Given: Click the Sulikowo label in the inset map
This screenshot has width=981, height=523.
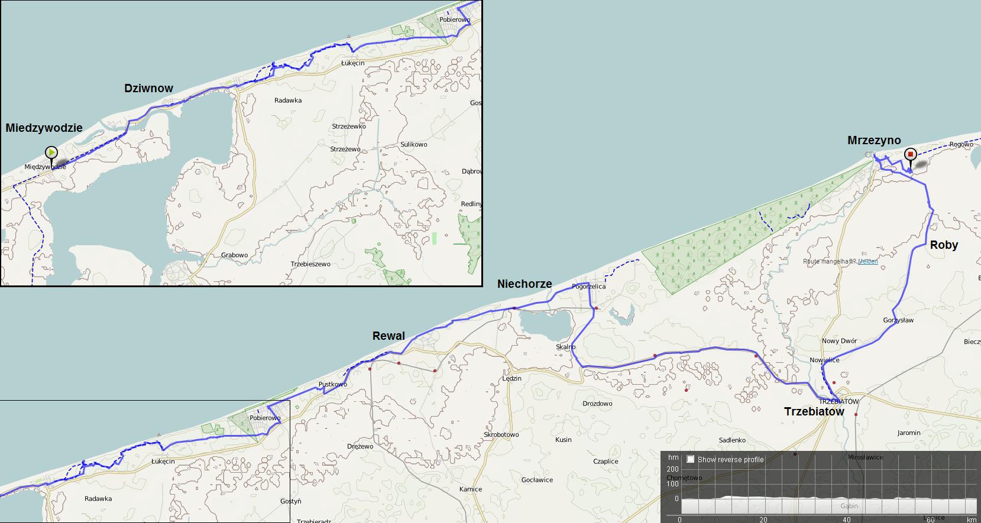Looking at the screenshot, I should (x=414, y=144).
